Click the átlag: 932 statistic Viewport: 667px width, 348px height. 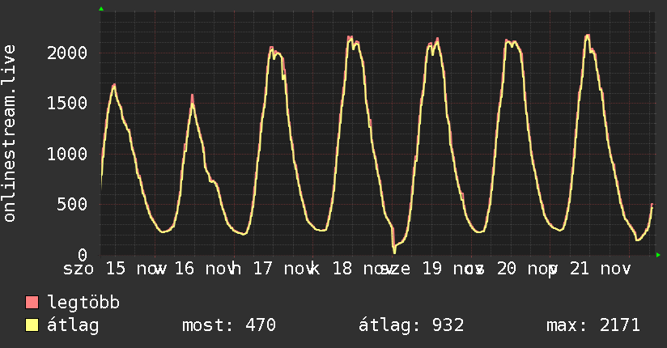[x=411, y=325]
